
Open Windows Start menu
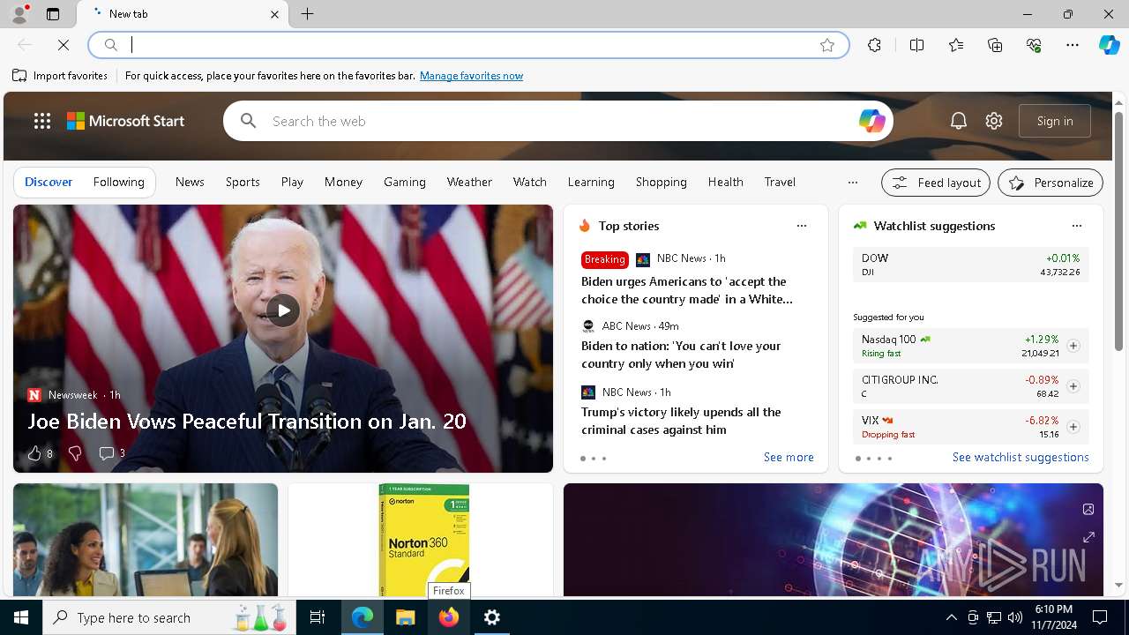[21, 617]
